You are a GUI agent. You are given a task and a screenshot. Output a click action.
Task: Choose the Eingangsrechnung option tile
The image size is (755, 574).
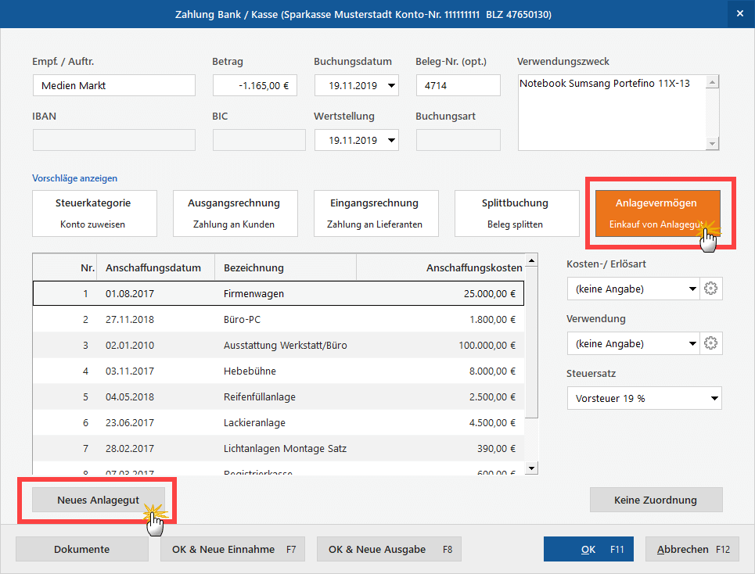pyautogui.click(x=375, y=213)
